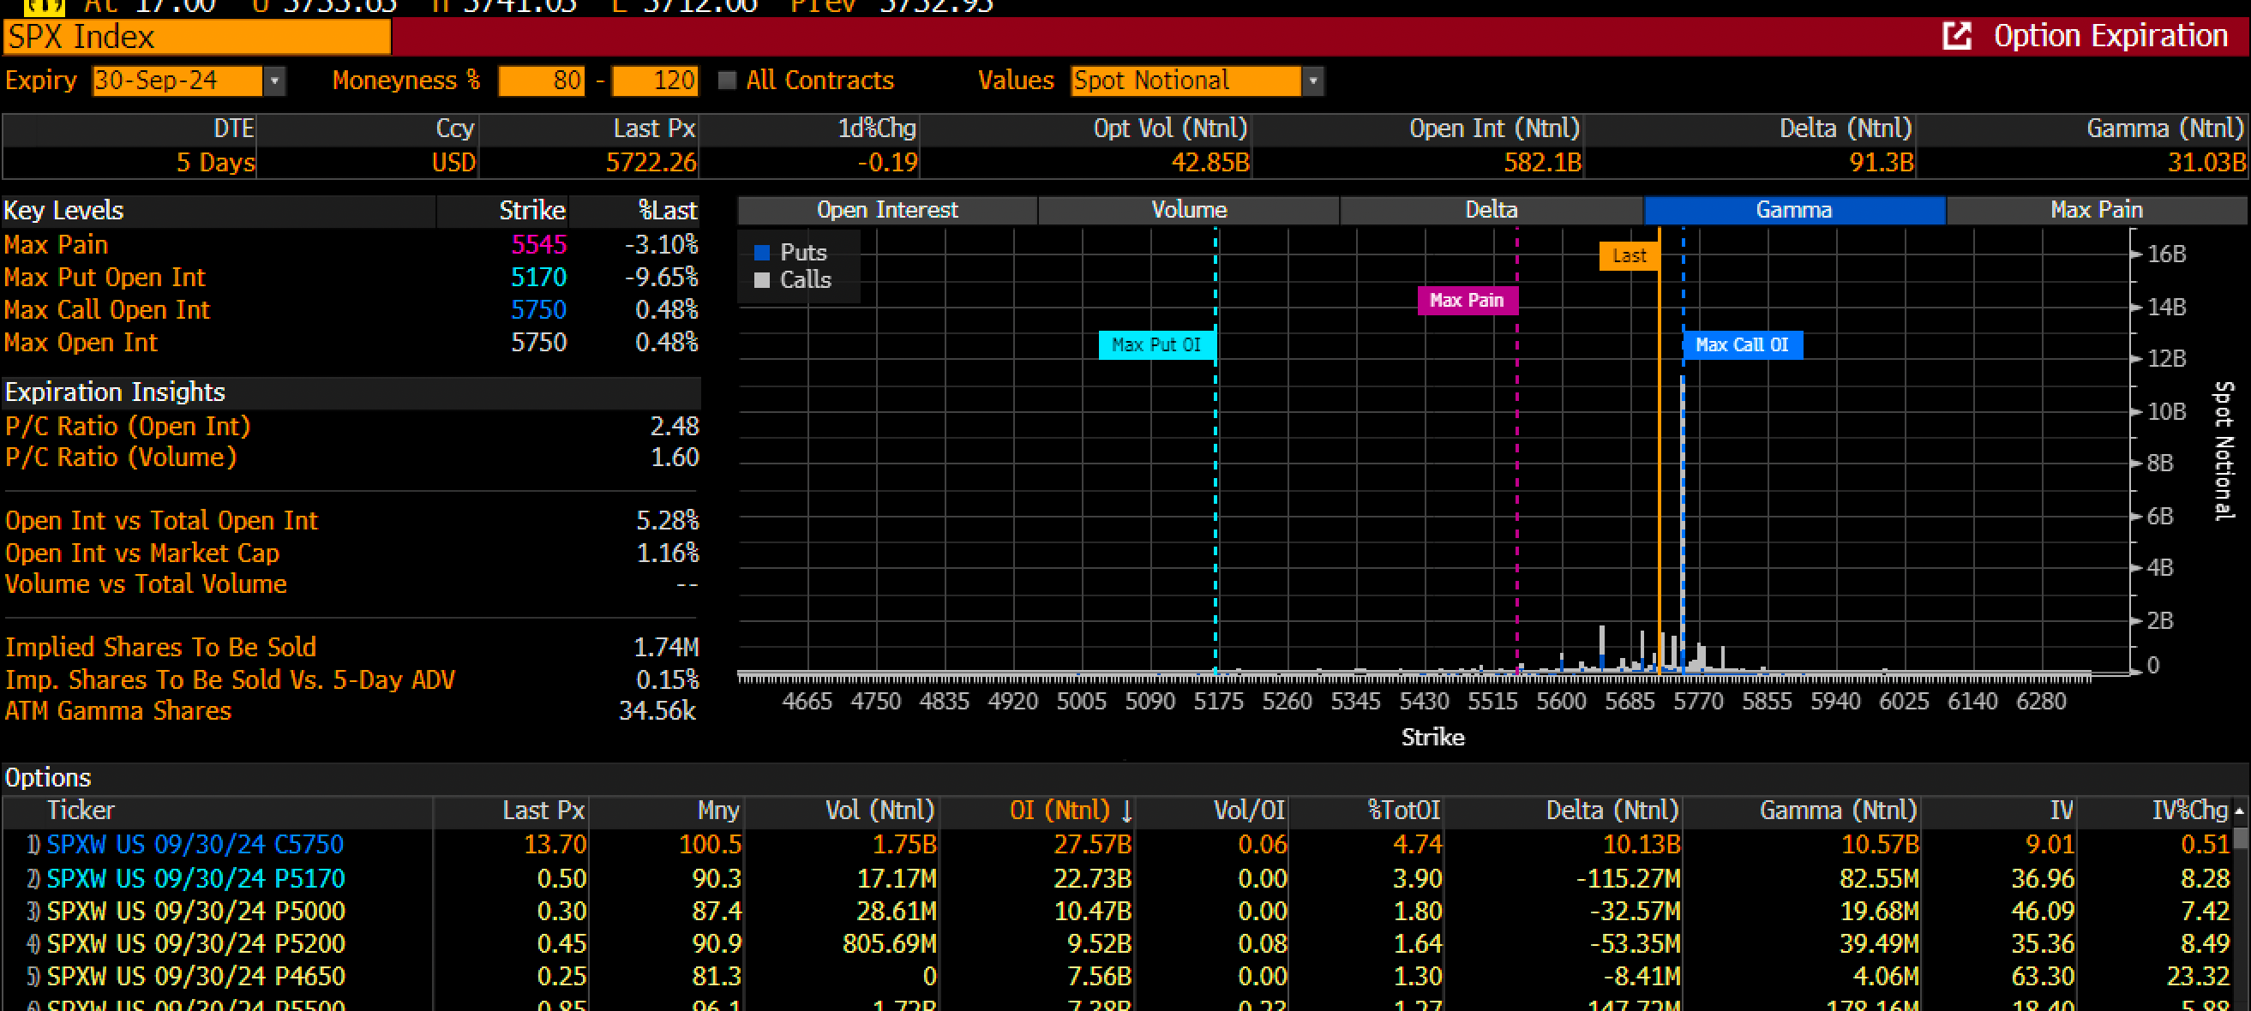Click the Implied Shares To Be Sold value 1.74M
This screenshot has width=2251, height=1011.
coord(665,647)
